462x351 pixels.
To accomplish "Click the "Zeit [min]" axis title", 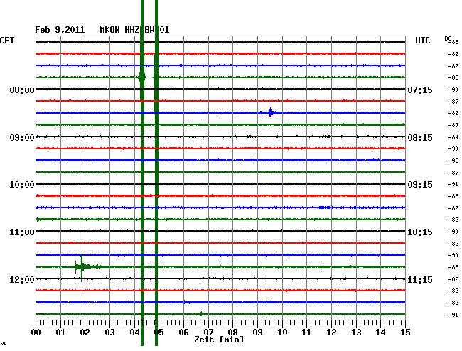I will [219, 340].
